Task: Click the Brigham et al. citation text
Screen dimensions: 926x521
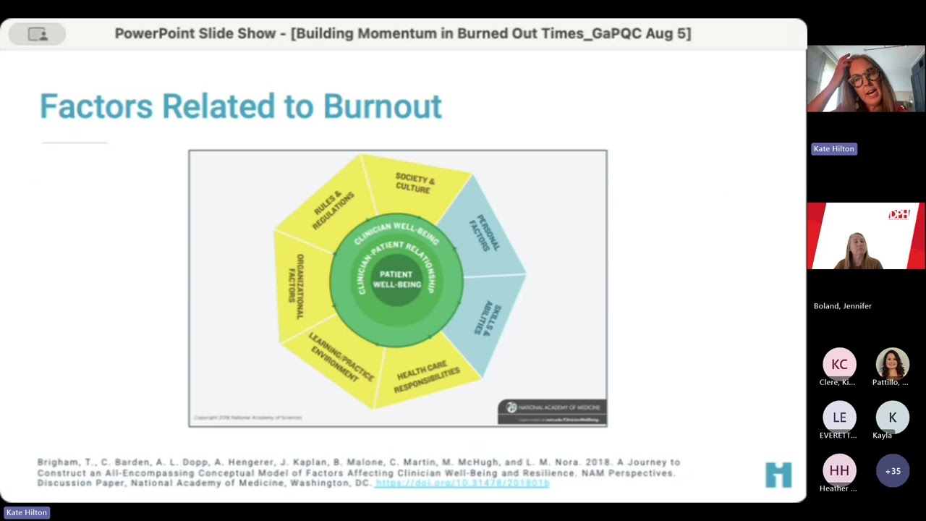Action: click(359, 473)
